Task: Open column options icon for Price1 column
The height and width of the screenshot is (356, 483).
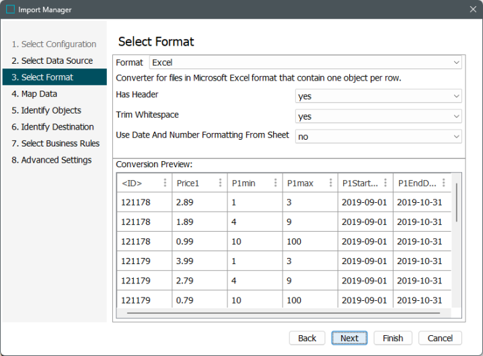Action: [x=220, y=183]
